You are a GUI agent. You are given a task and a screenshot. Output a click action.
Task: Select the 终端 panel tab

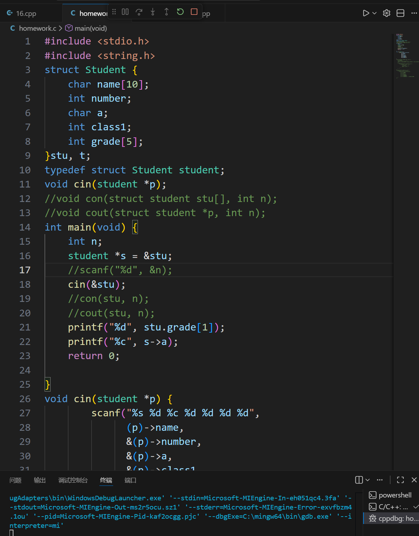tap(106, 480)
